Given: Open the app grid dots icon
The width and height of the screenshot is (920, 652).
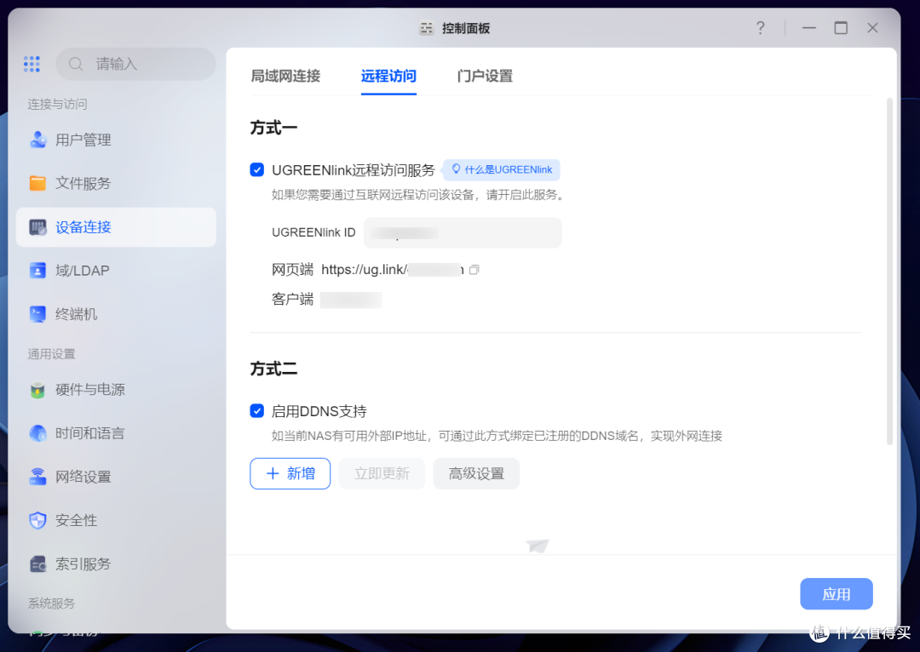Looking at the screenshot, I should tap(32, 64).
